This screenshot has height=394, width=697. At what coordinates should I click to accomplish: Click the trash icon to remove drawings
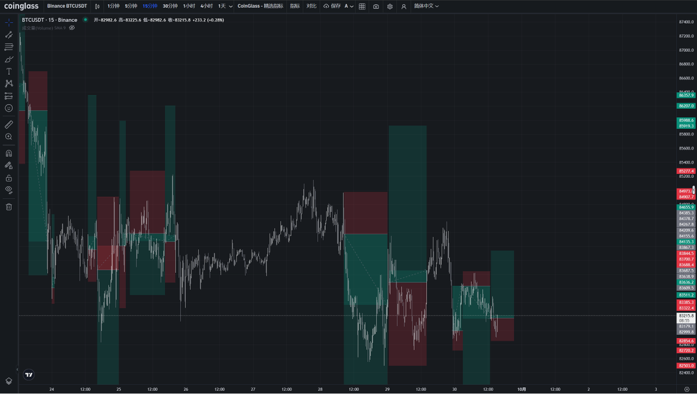(9, 207)
